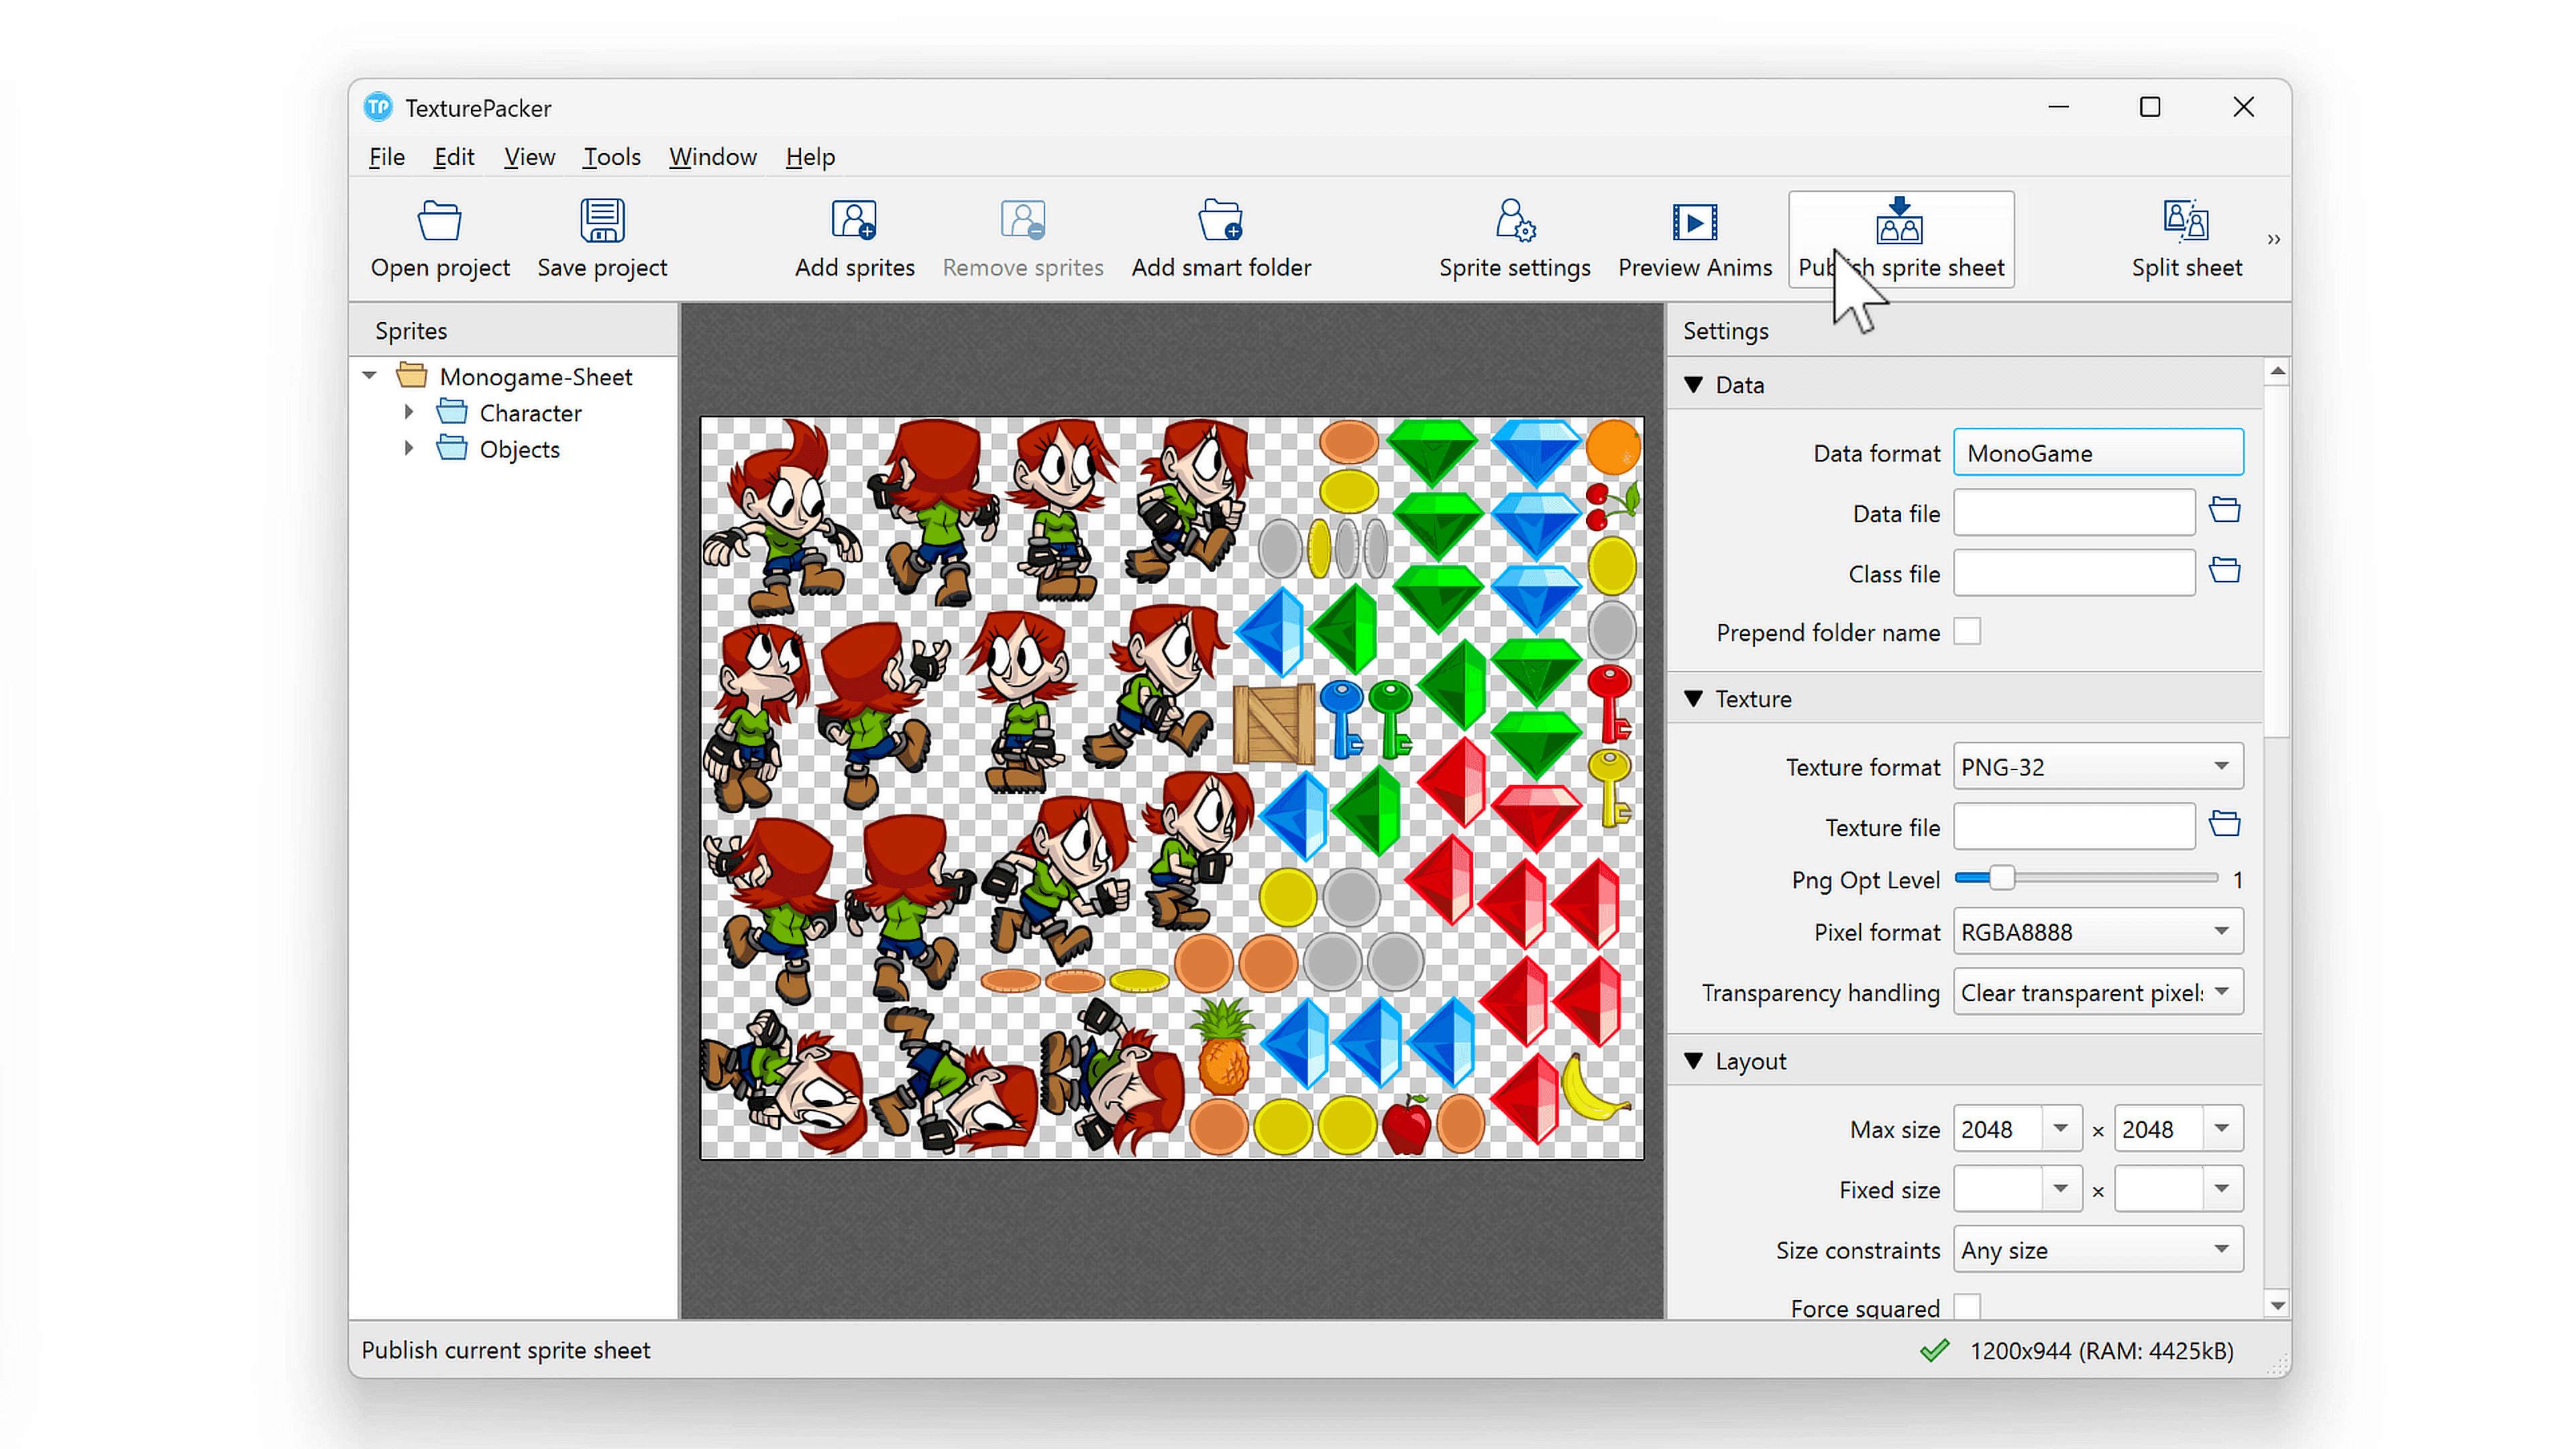Collapse the Data settings section
The image size is (2576, 1449).
[1693, 385]
